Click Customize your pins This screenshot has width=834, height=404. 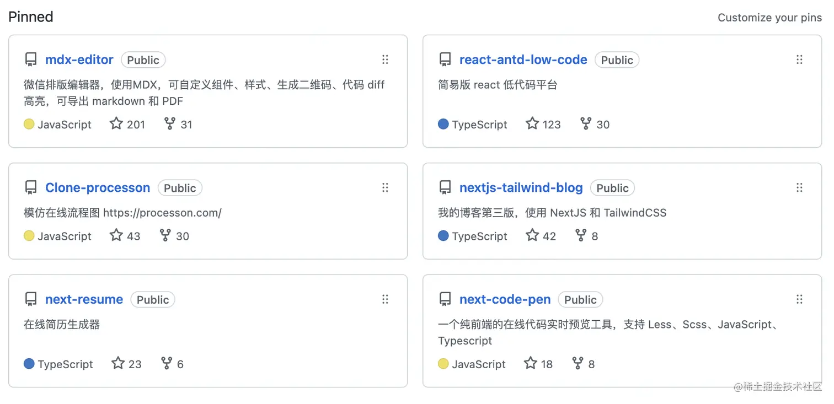click(769, 18)
